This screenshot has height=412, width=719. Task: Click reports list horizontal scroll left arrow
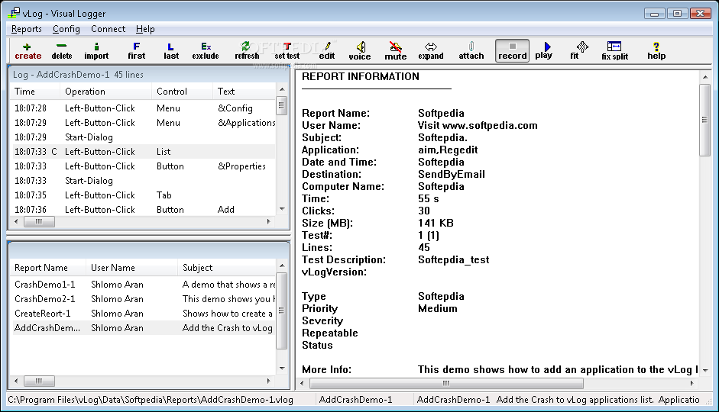17,381
